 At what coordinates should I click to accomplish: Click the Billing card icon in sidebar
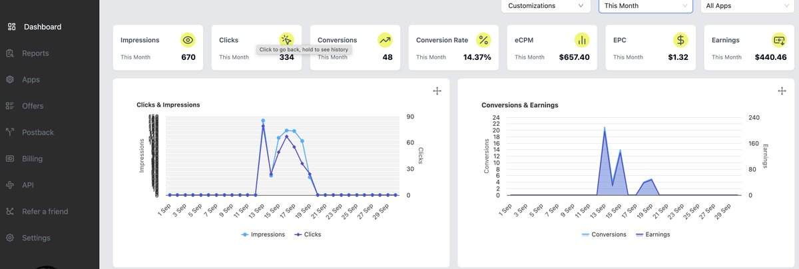point(10,158)
